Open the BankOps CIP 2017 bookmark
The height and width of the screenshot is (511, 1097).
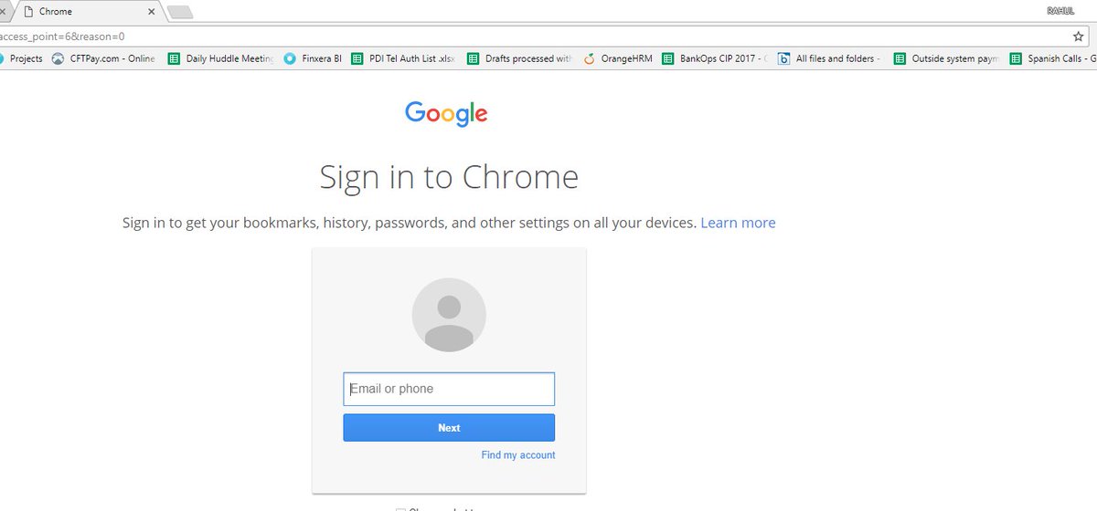(715, 58)
